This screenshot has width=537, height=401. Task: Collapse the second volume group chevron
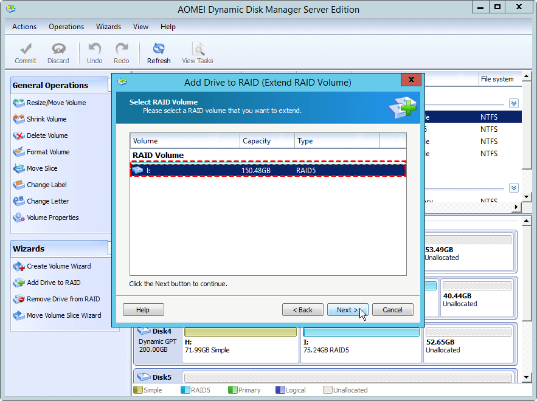point(514,188)
